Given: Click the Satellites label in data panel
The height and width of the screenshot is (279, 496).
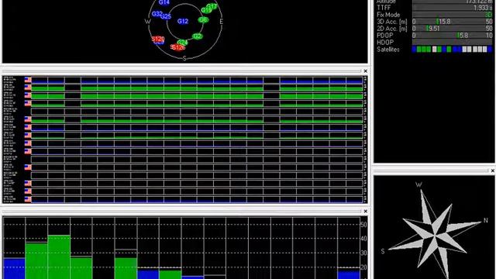Looking at the screenshot, I should tap(388, 50).
